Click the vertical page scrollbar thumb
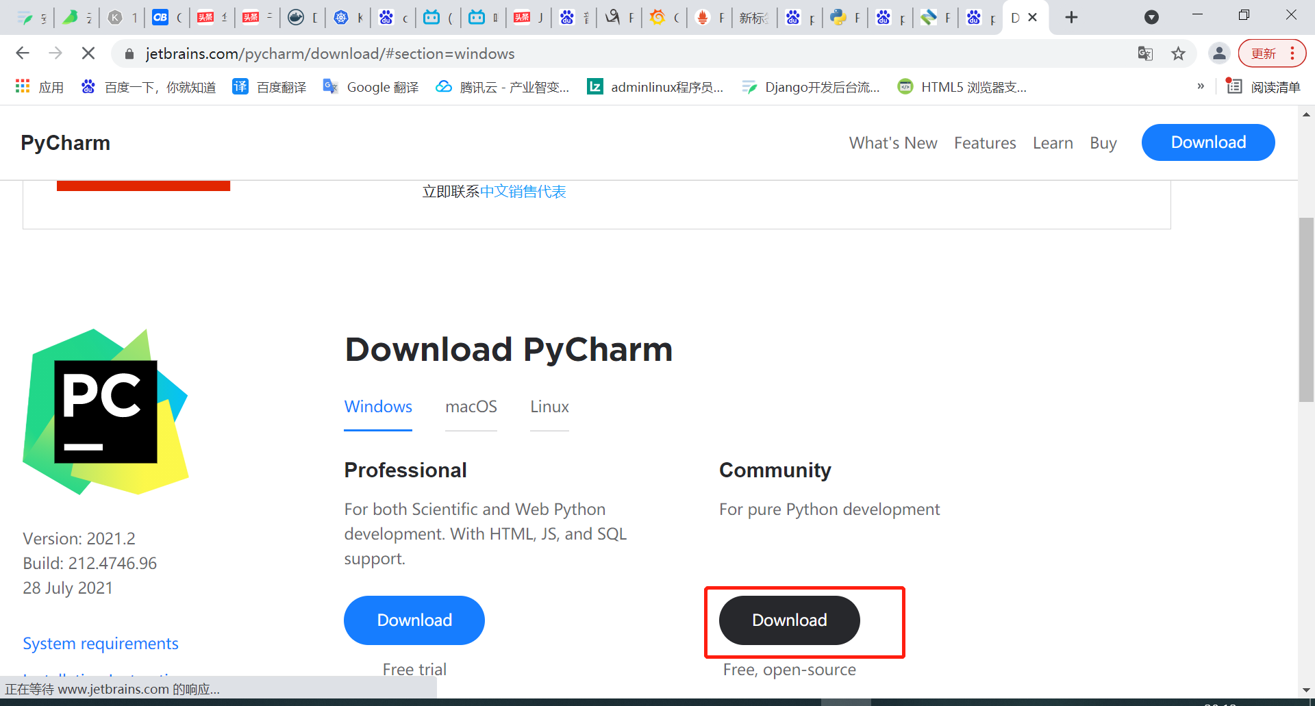Screen dimensions: 1315x706 pos(1306,310)
